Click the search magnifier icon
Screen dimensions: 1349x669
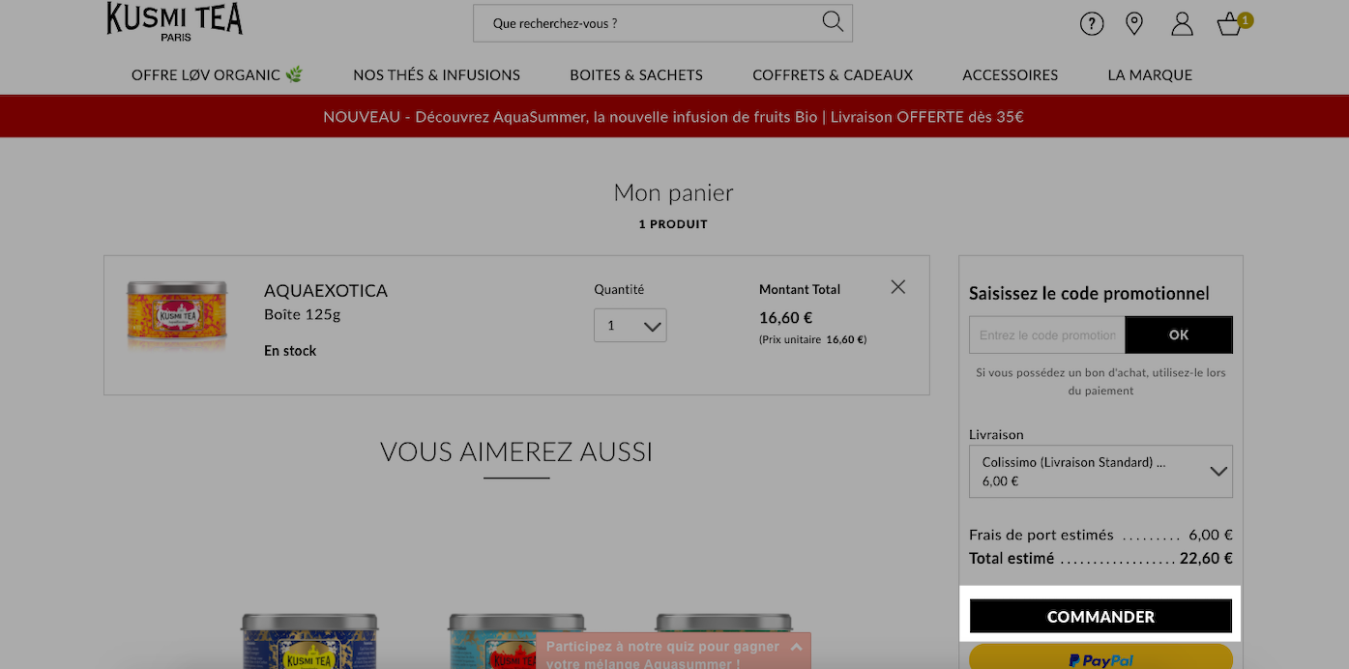(x=833, y=21)
